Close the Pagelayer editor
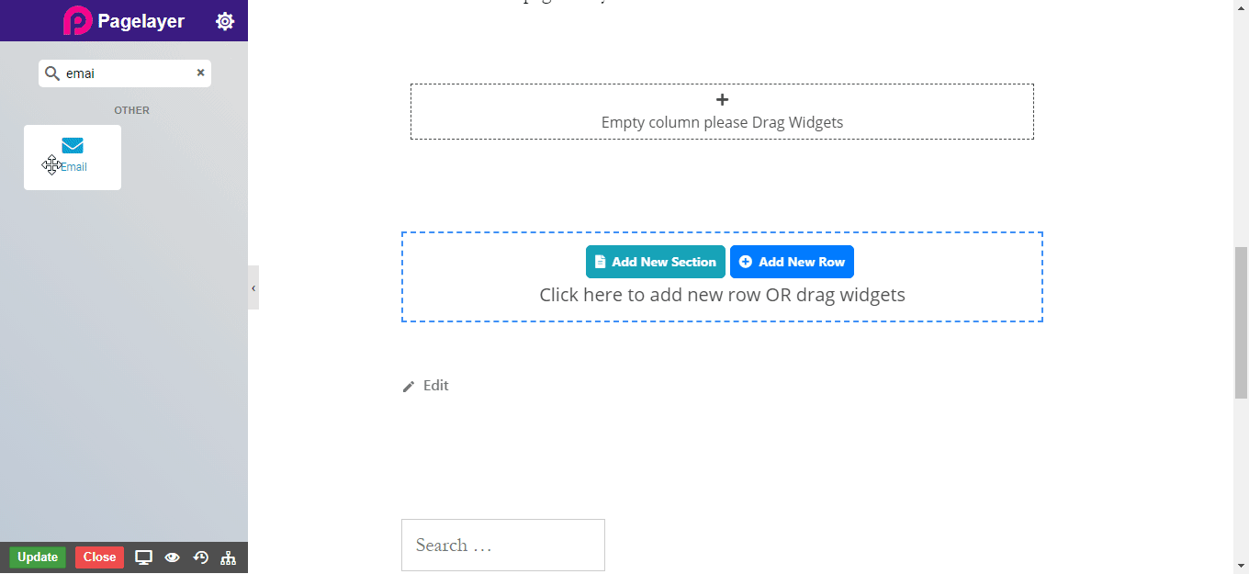This screenshot has width=1249, height=574. (x=99, y=557)
